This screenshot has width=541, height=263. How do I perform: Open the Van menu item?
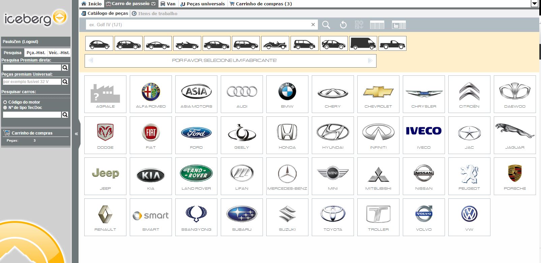tap(168, 4)
